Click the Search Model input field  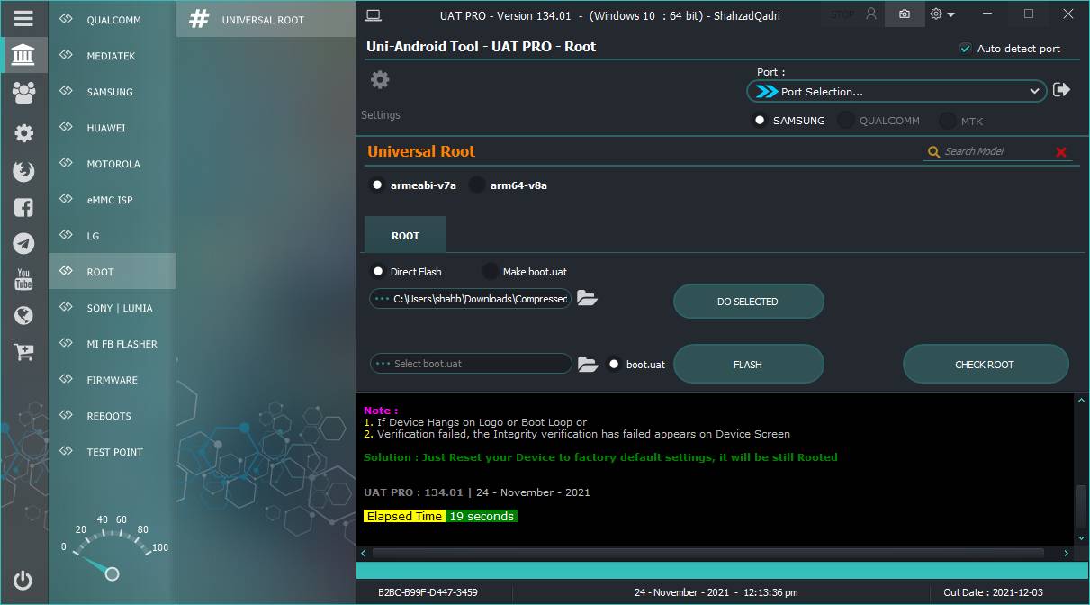(x=996, y=151)
